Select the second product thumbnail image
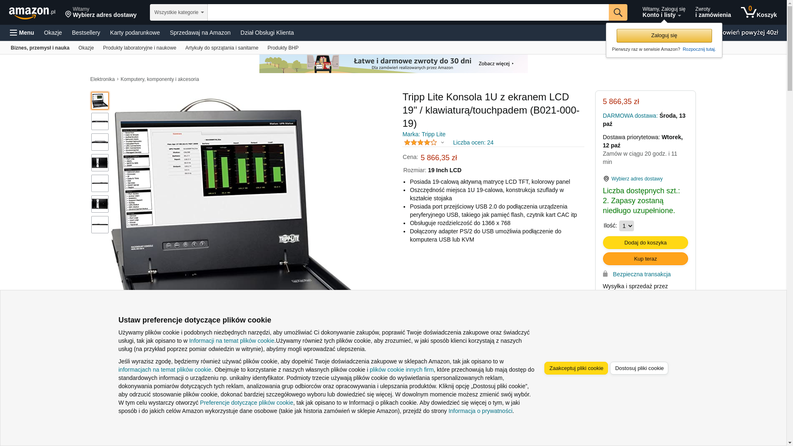This screenshot has width=793, height=446. pyautogui.click(x=100, y=121)
